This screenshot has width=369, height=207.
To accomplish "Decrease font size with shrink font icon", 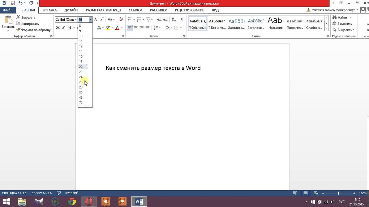I will [102, 20].
